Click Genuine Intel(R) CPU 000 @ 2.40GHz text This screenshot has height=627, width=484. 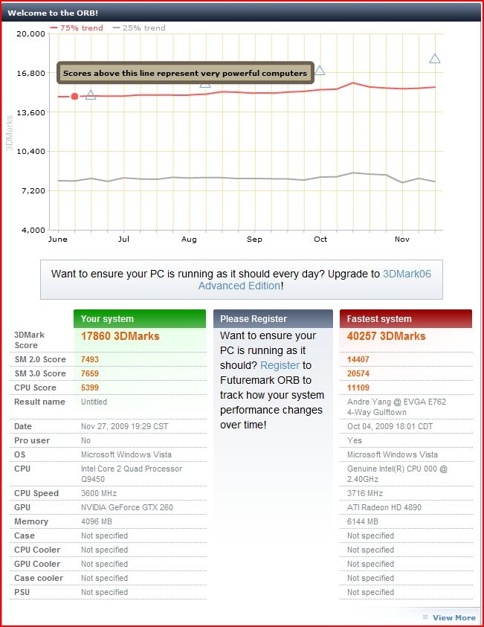tap(397, 474)
